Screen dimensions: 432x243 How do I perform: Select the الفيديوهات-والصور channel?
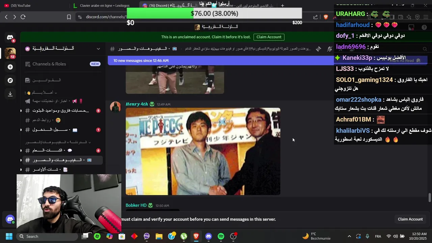(62, 160)
